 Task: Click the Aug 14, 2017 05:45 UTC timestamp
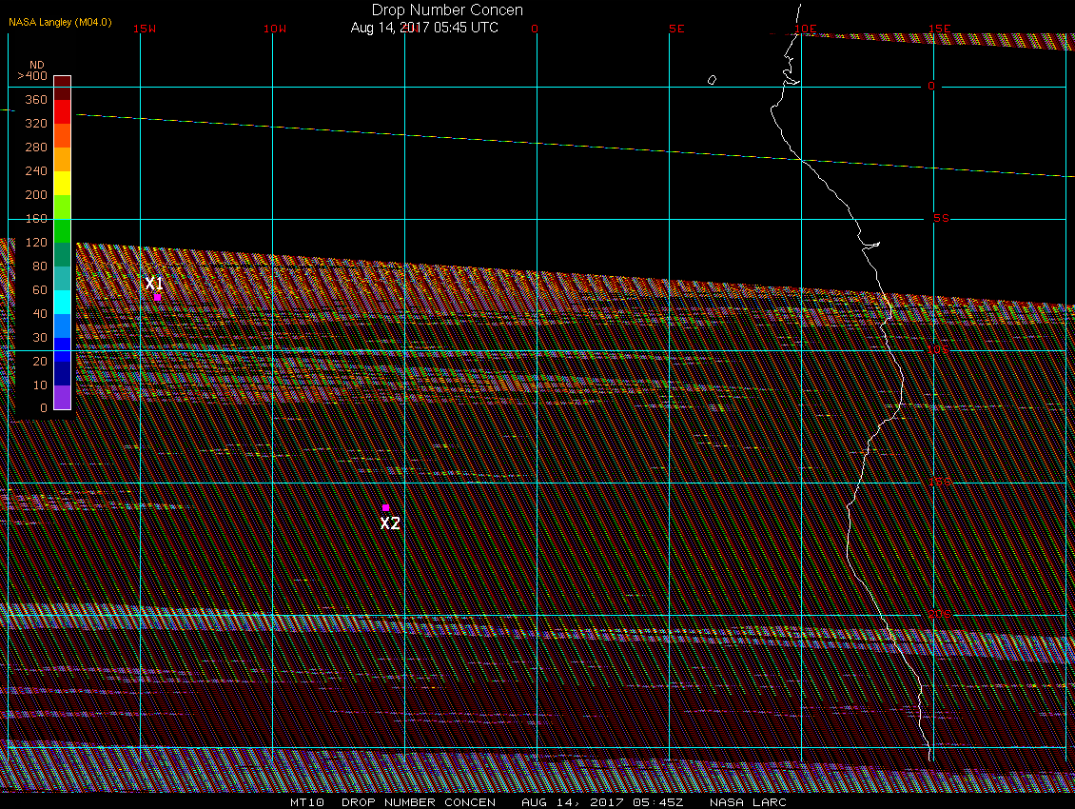coord(424,28)
